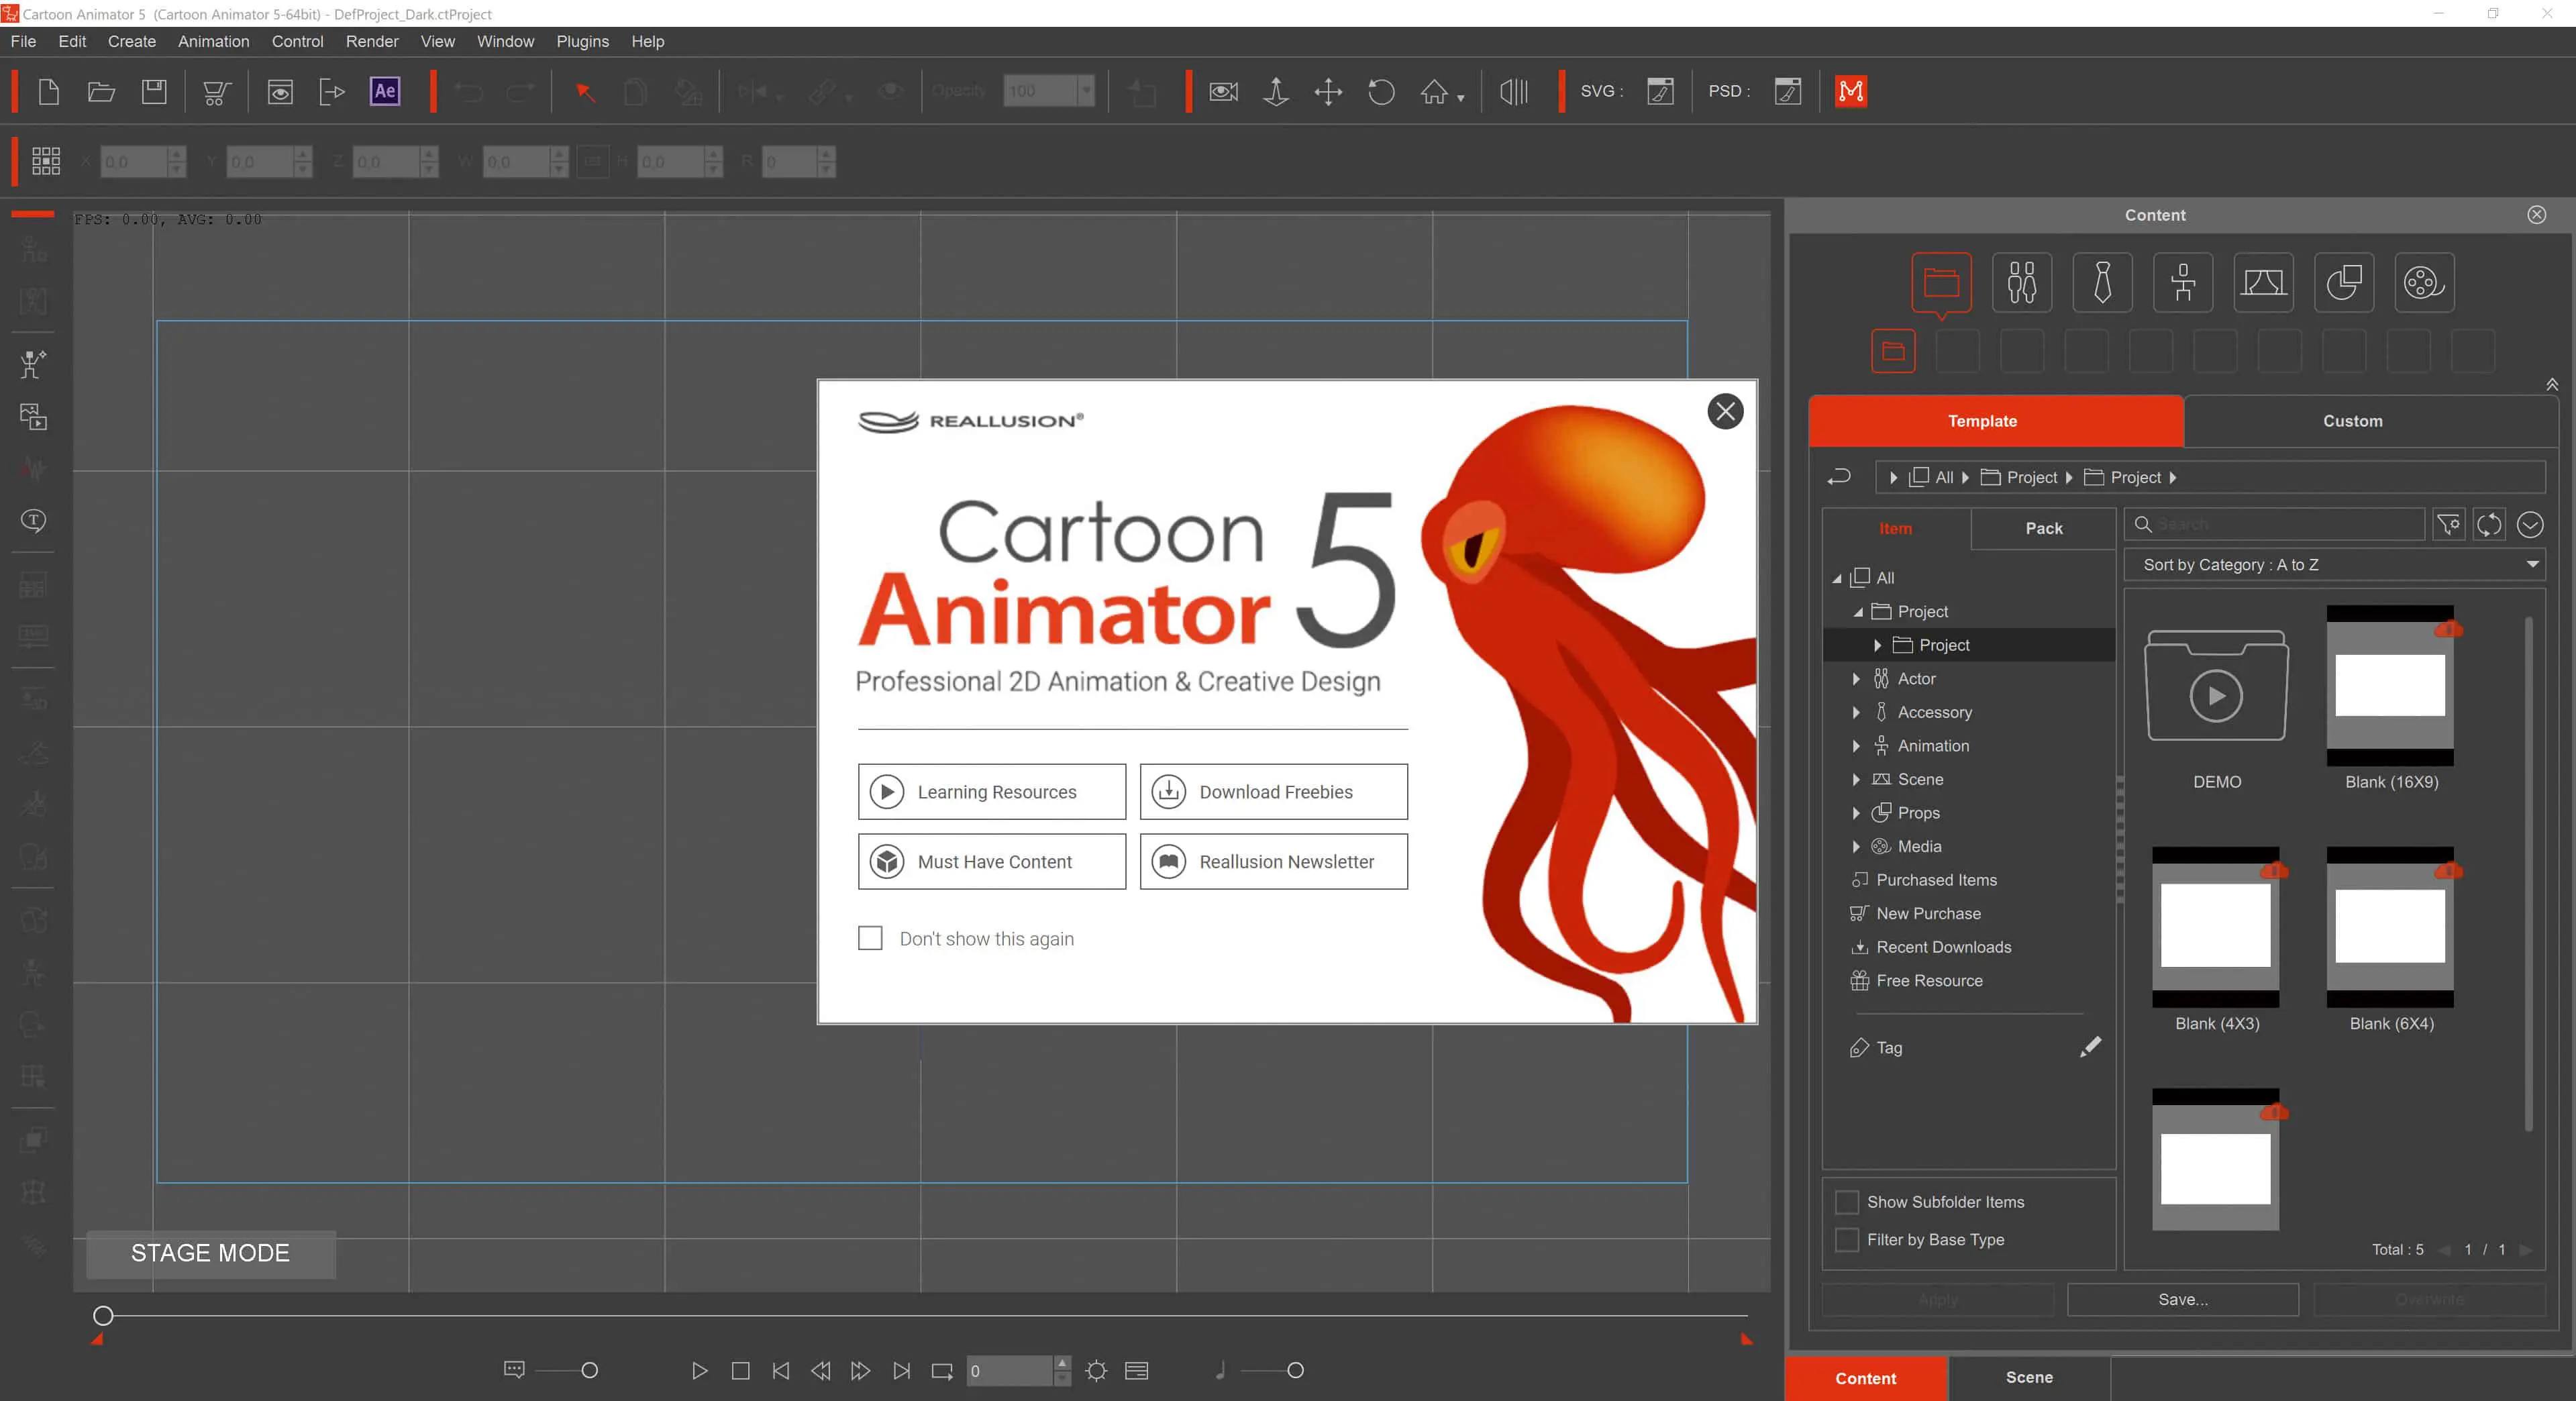Open the project folder toolbar icon
The width and height of the screenshot is (2576, 1401).
pyautogui.click(x=101, y=92)
